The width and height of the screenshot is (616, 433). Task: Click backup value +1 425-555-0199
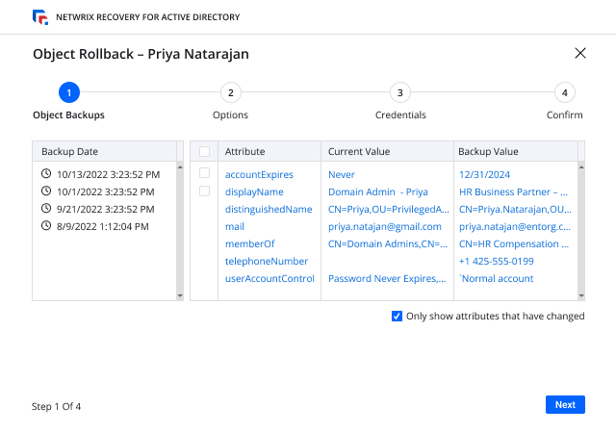tap(497, 261)
